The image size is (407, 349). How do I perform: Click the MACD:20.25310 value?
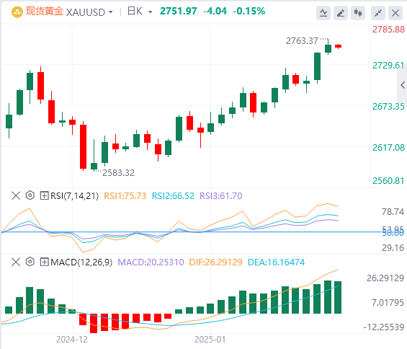click(x=151, y=262)
